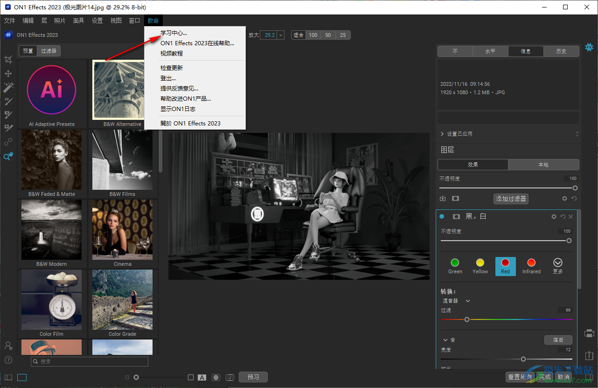Set zoom to 100

(313, 35)
